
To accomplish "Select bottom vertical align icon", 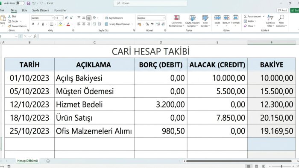I will click(x=89, y=18).
